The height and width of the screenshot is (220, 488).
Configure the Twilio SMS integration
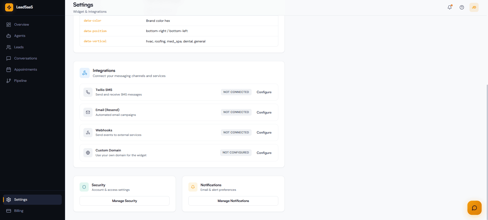[264, 92]
